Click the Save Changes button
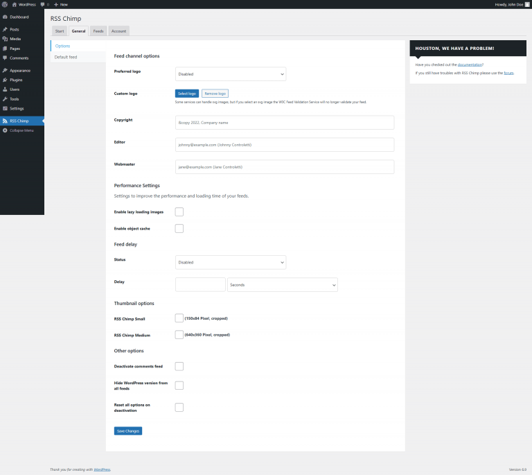The image size is (532, 475). coord(128,431)
